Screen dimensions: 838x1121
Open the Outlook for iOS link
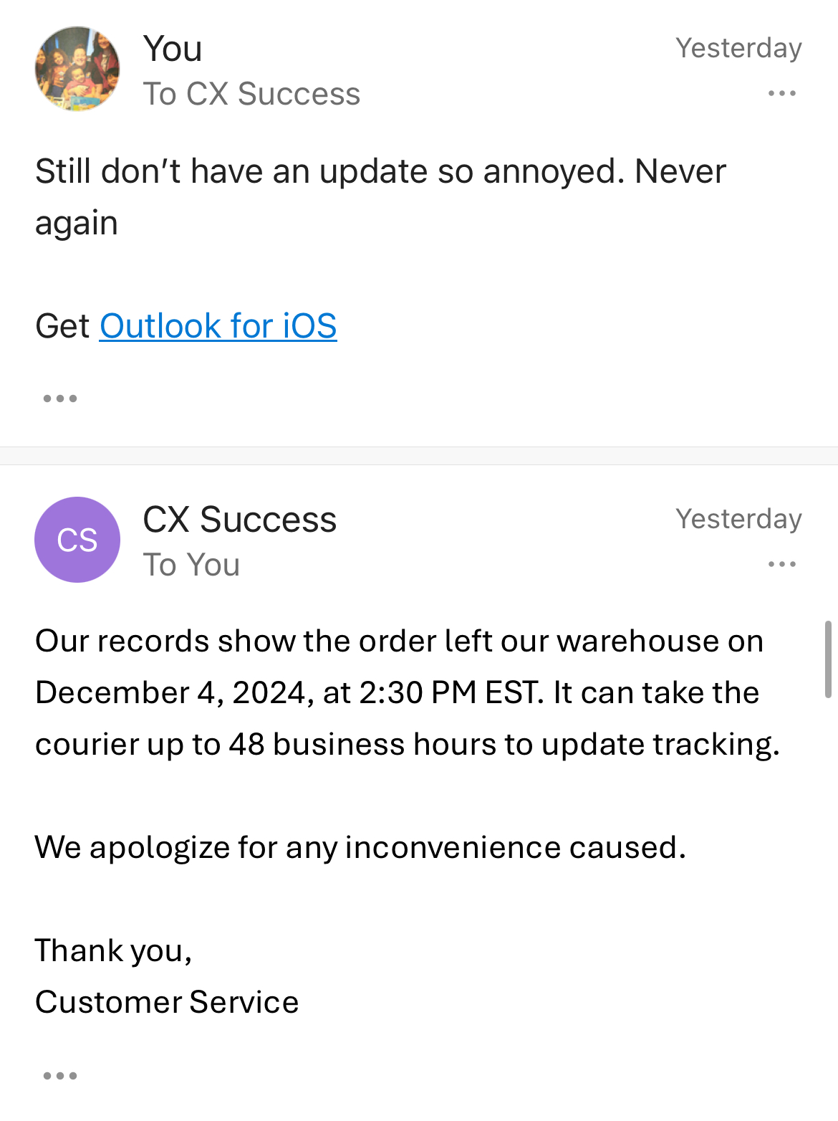tap(218, 326)
